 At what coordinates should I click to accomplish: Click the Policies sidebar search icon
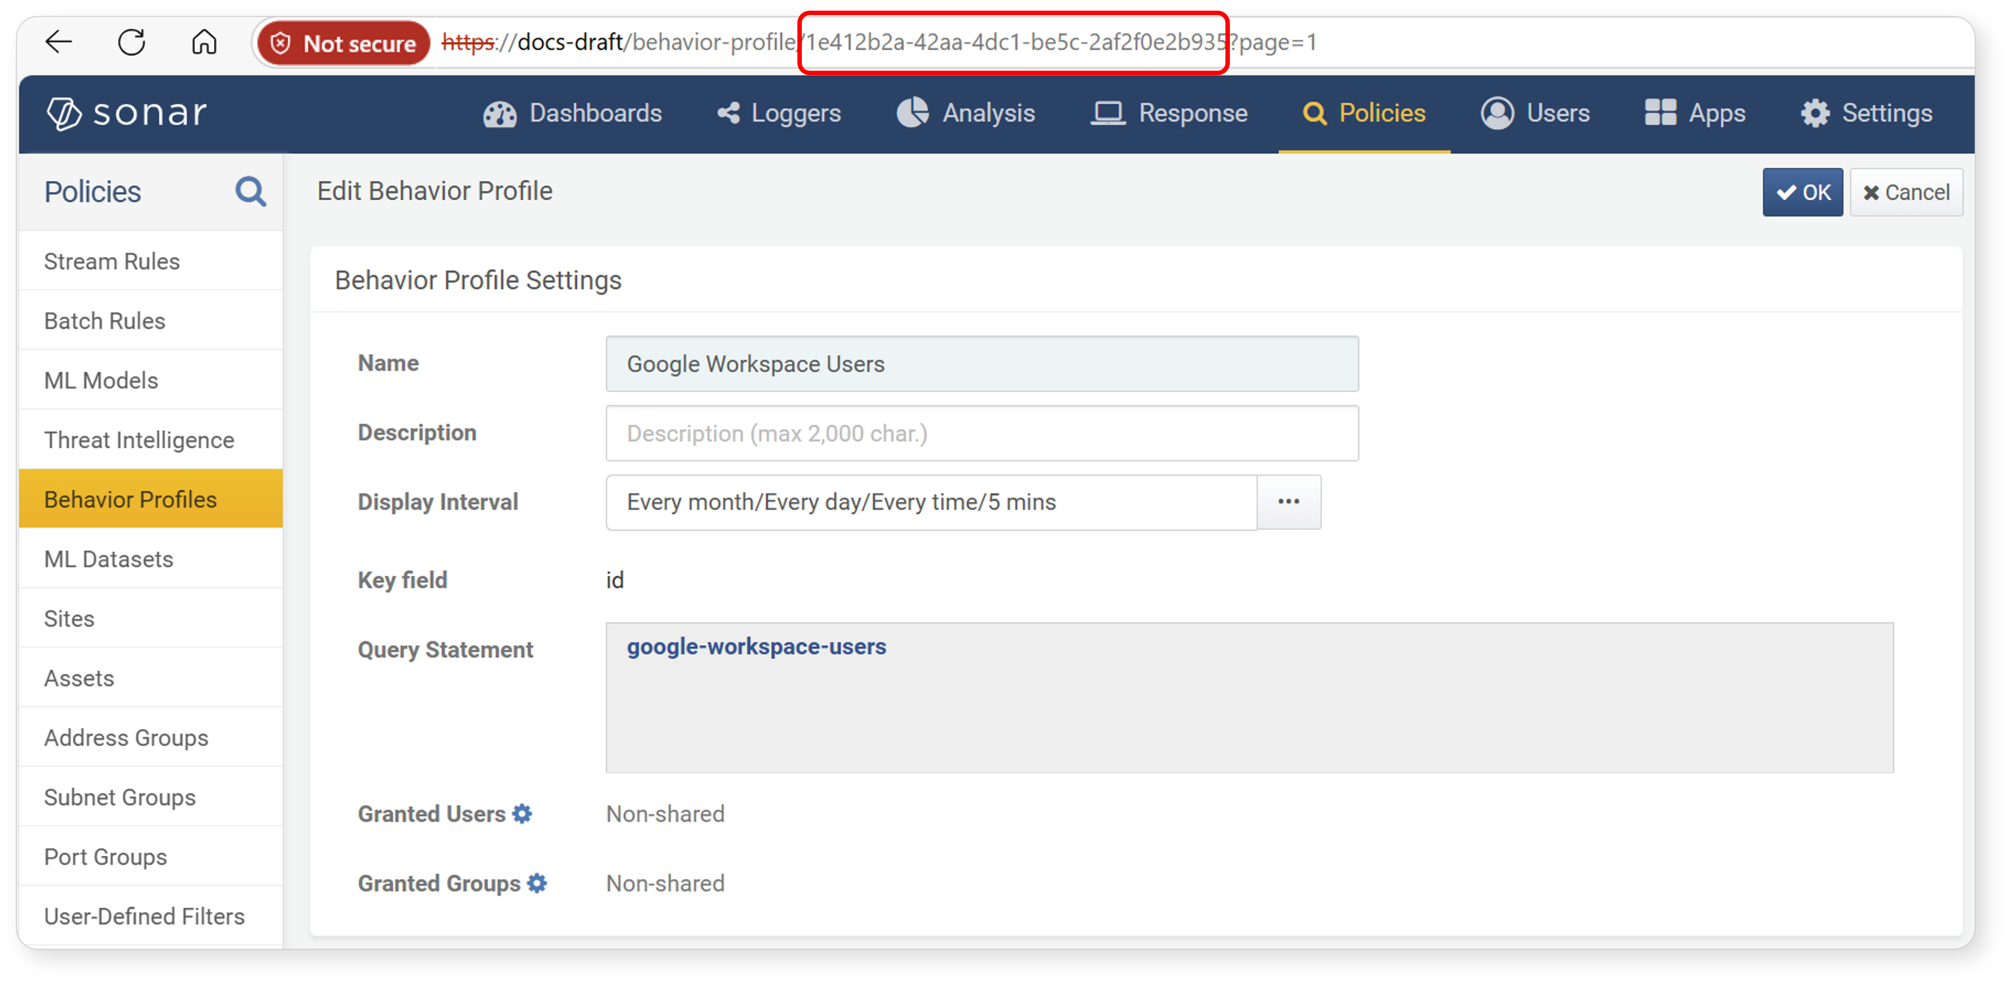coord(251,192)
